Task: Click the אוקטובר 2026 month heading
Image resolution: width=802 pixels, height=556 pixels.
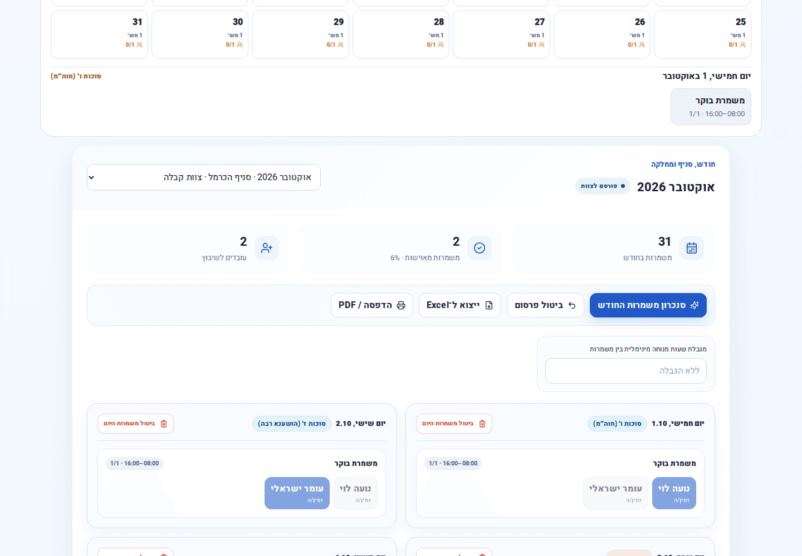Action: (x=676, y=187)
